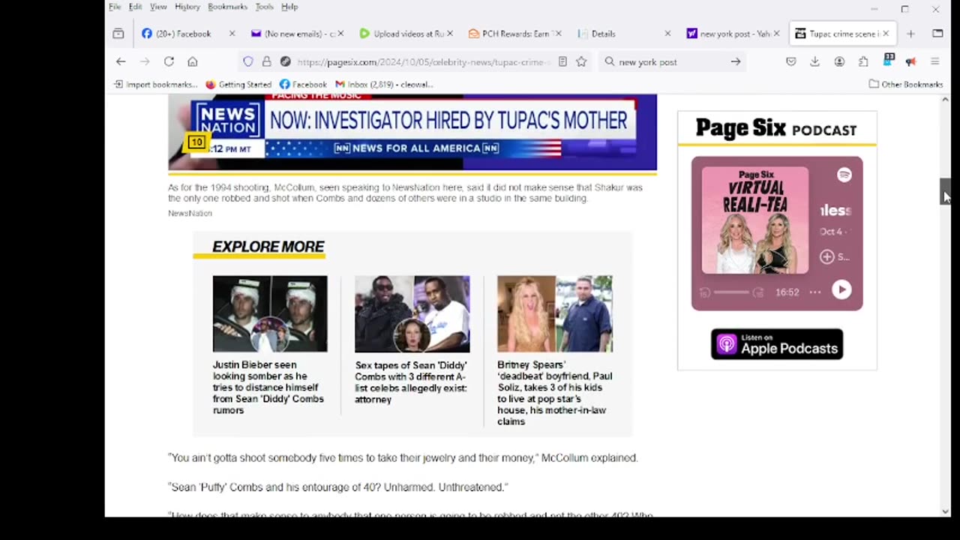Skip forward 15 seconds in podcast

(x=758, y=292)
